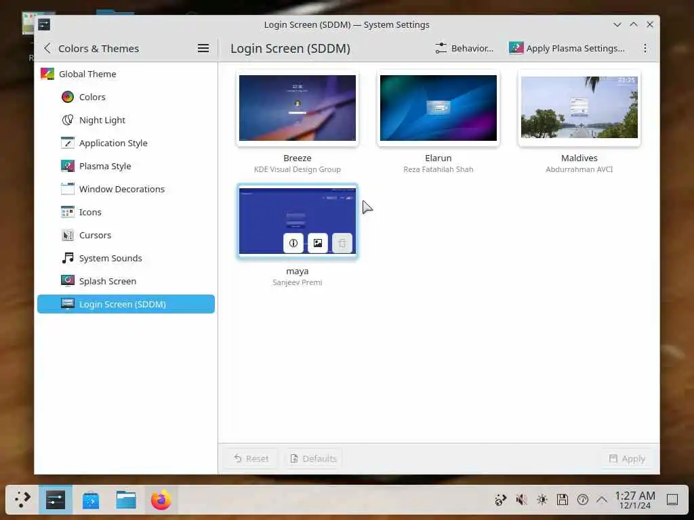Click the Window Decorations icon

68,189
